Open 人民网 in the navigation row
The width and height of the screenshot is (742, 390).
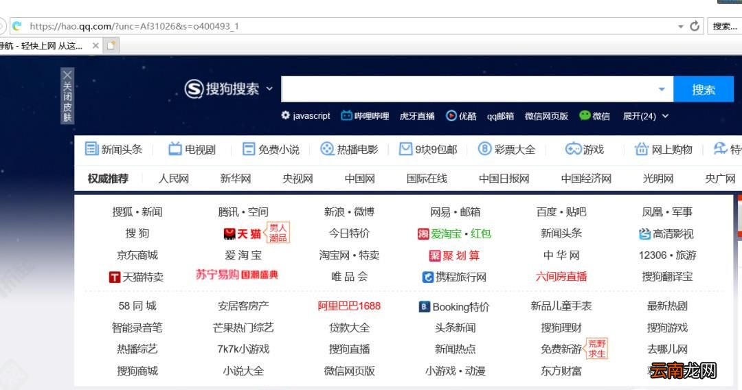pos(174,179)
